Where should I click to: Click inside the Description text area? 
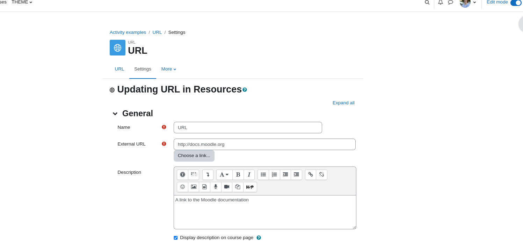[265, 212]
